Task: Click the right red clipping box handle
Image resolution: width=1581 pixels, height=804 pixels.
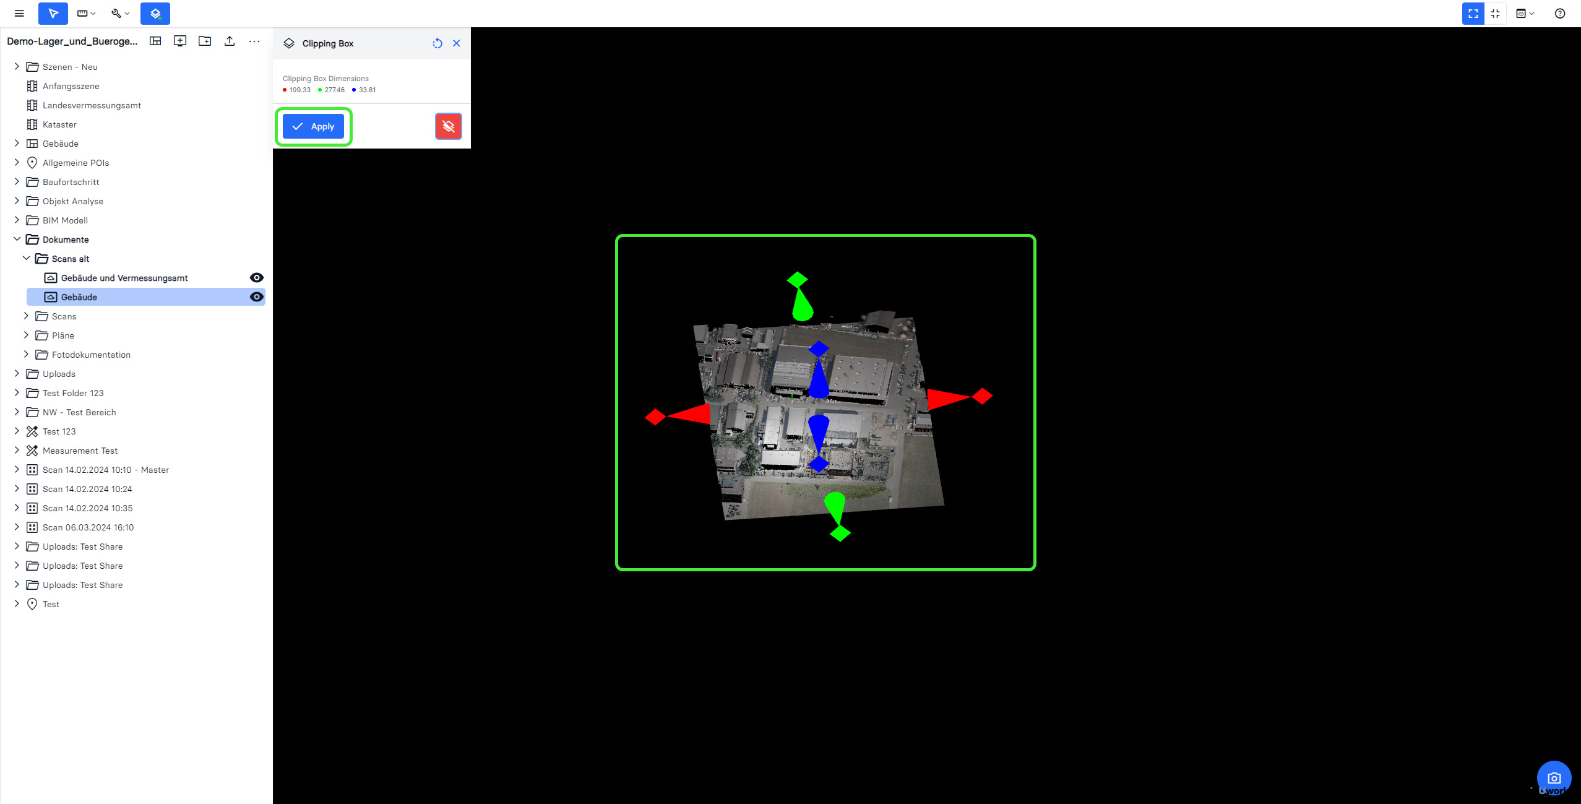Action: 982,396
